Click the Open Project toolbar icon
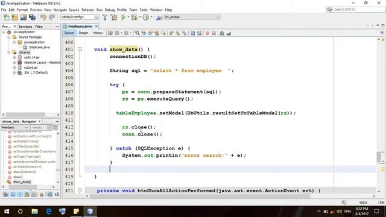 pyautogui.click(x=24, y=17)
